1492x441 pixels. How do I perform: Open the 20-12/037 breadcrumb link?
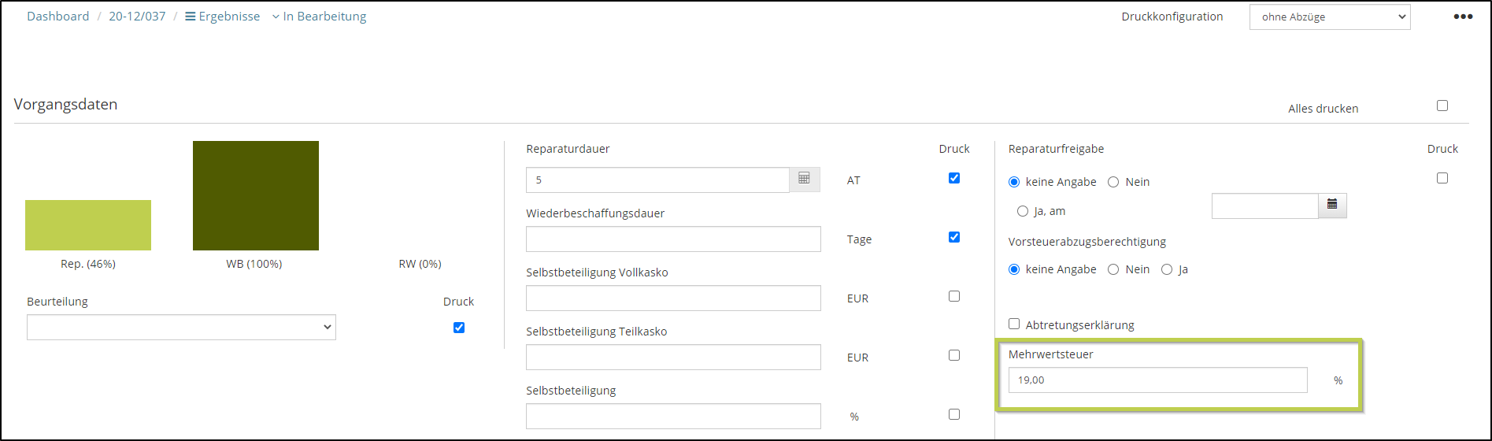point(137,17)
